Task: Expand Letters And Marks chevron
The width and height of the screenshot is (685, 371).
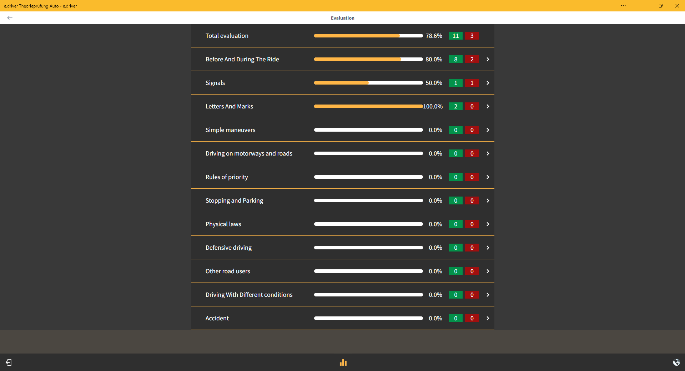Action: [x=488, y=106]
